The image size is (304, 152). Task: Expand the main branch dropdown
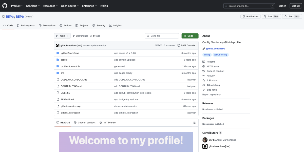(x=62, y=36)
